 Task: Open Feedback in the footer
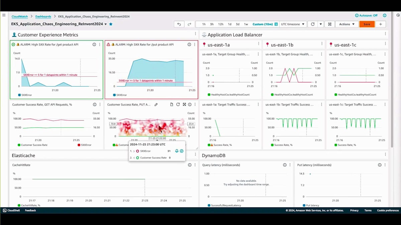point(30,210)
